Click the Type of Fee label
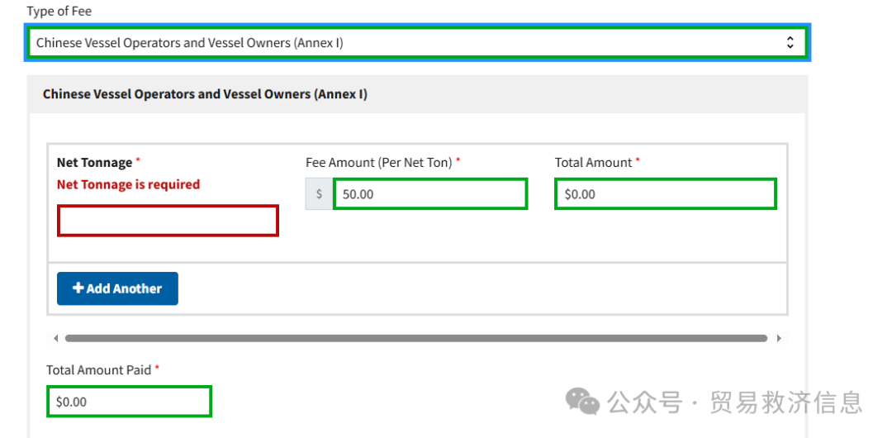 (x=59, y=12)
